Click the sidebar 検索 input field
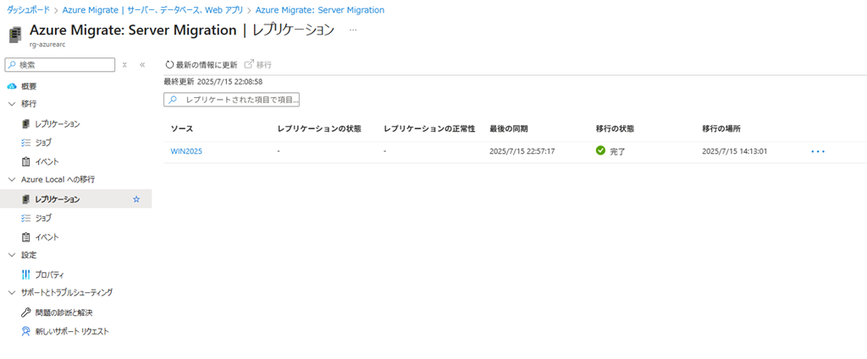Image resolution: width=867 pixels, height=359 pixels. tap(60, 65)
